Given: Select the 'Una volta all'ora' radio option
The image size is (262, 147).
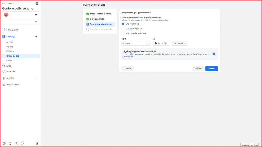Looking at the screenshot, I should [x=123, y=24].
